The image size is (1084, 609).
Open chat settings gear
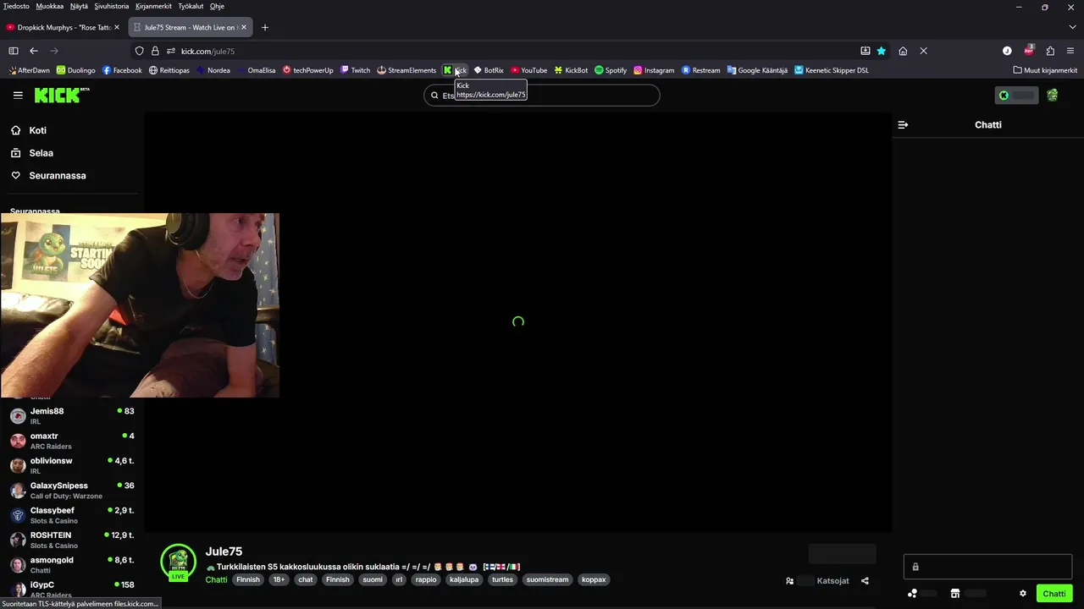[1023, 594]
